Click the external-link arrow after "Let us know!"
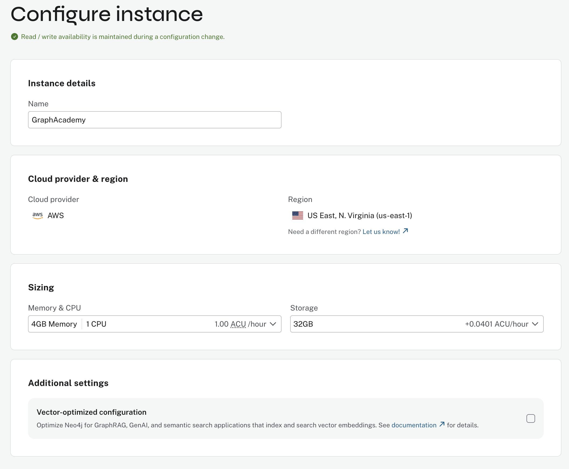The width and height of the screenshot is (569, 469). pos(406,231)
